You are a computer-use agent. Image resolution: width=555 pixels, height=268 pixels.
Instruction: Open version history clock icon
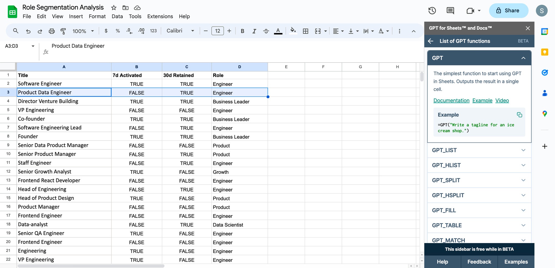coord(432,11)
